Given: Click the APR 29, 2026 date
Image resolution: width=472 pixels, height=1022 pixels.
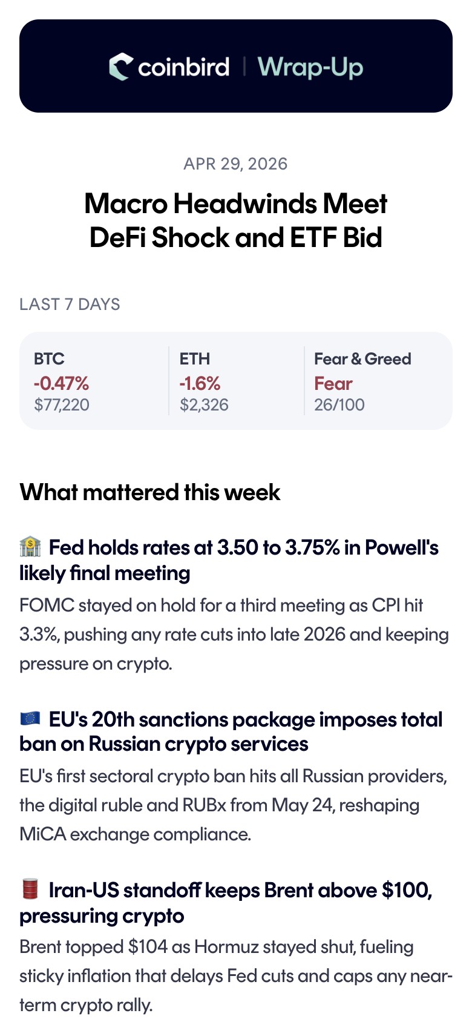Looking at the screenshot, I should [x=235, y=163].
